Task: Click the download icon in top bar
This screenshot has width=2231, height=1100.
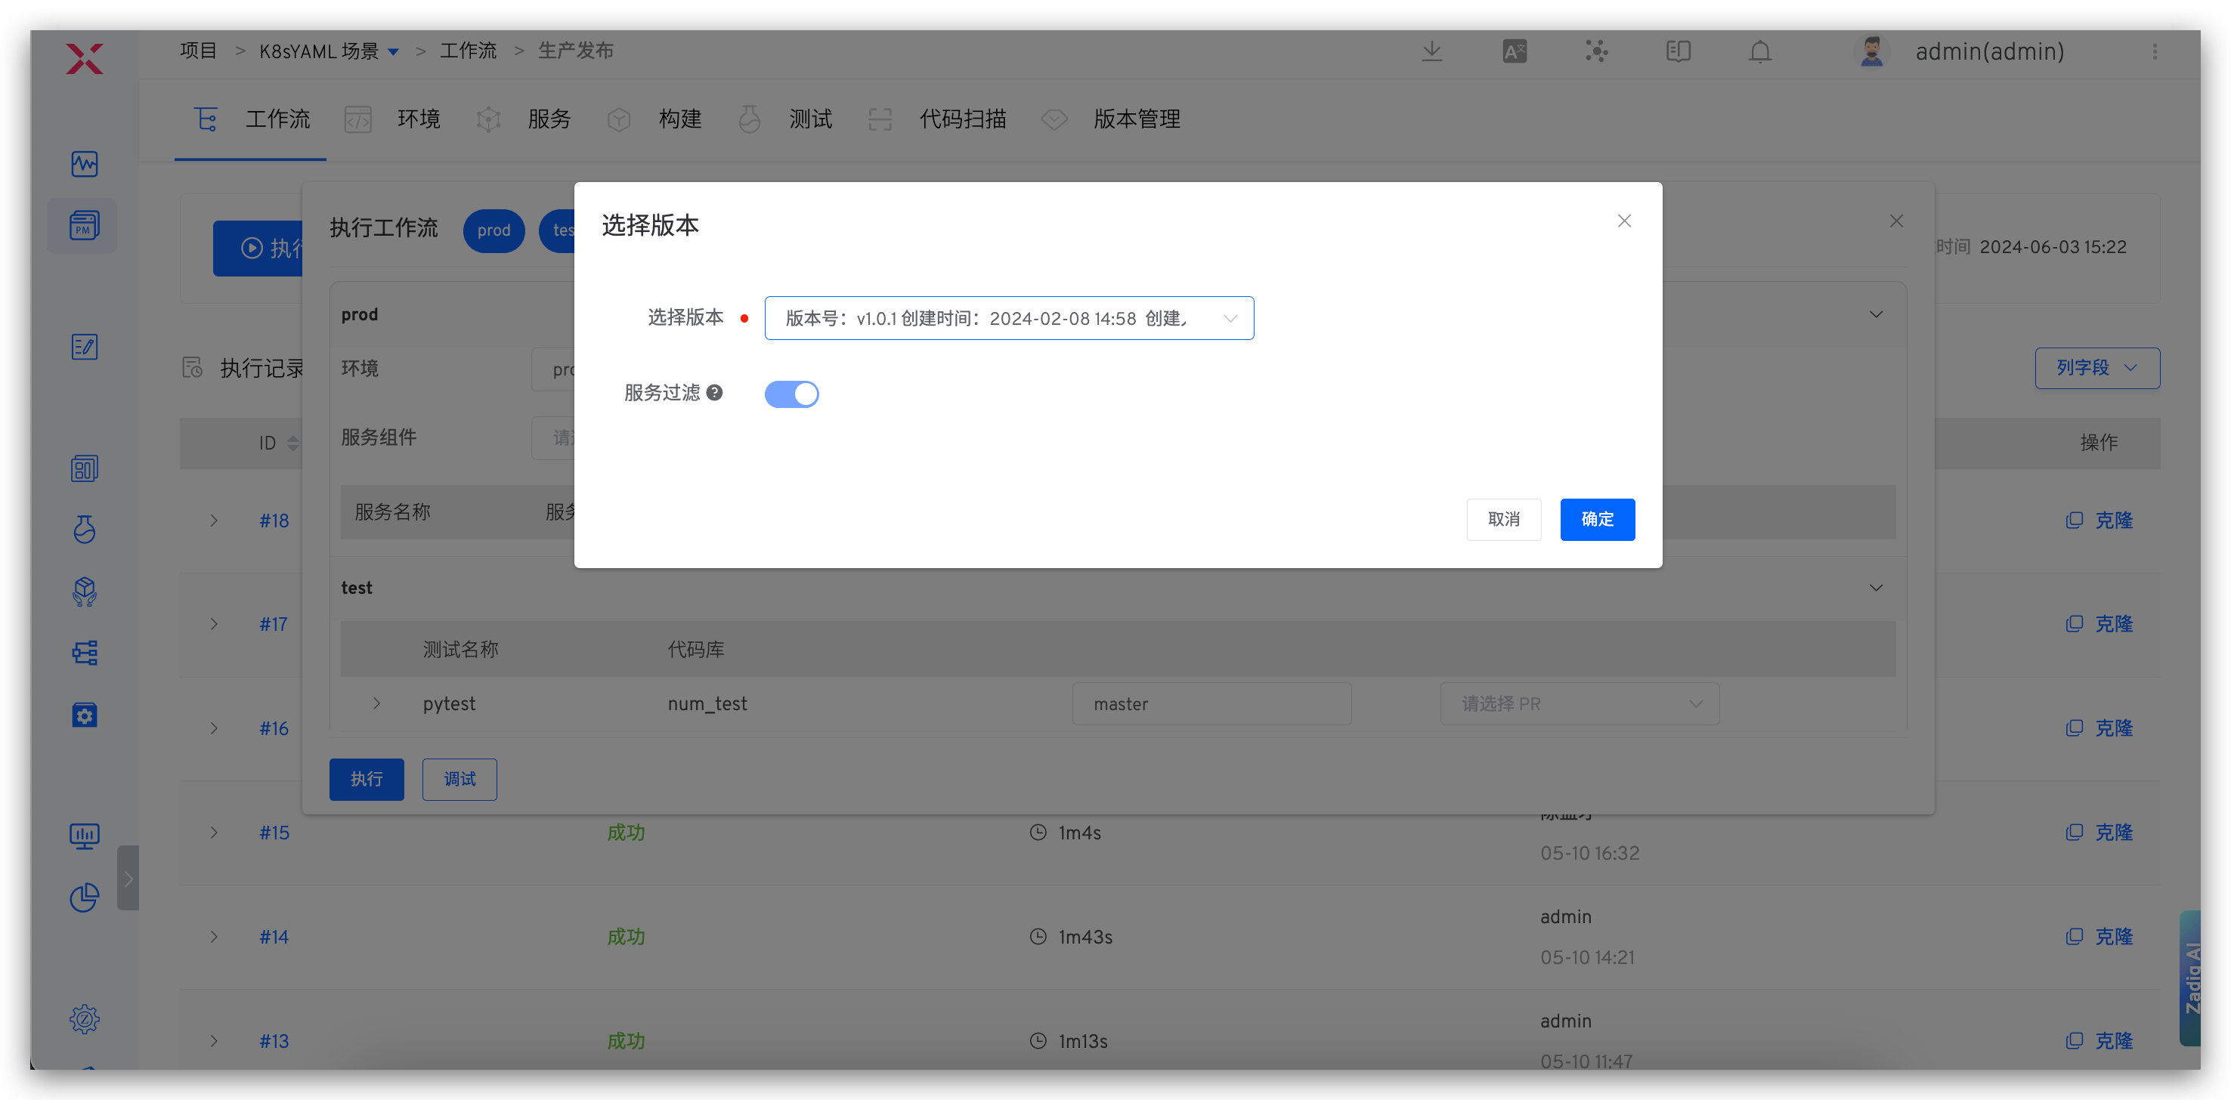Action: pos(1431,52)
